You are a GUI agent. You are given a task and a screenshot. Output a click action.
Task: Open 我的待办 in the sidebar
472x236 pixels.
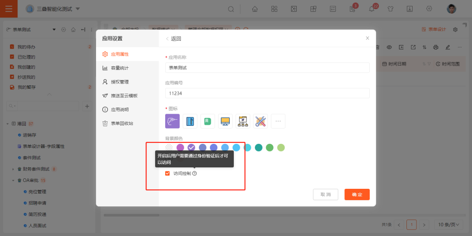point(26,47)
